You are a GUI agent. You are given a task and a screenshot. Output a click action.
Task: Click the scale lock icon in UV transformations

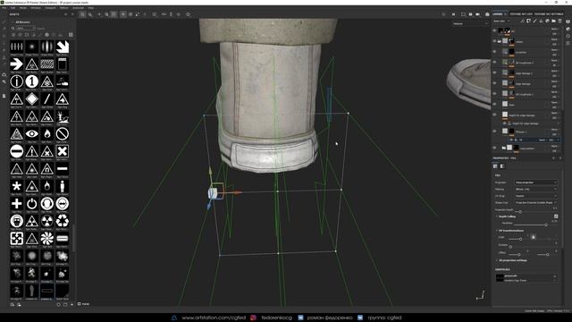[x=533, y=237]
